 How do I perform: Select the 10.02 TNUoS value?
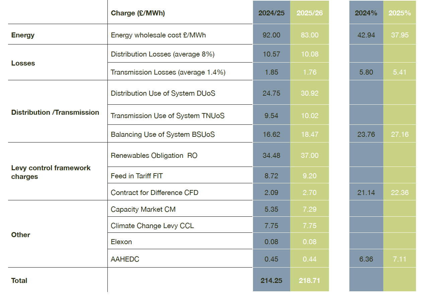310,116
